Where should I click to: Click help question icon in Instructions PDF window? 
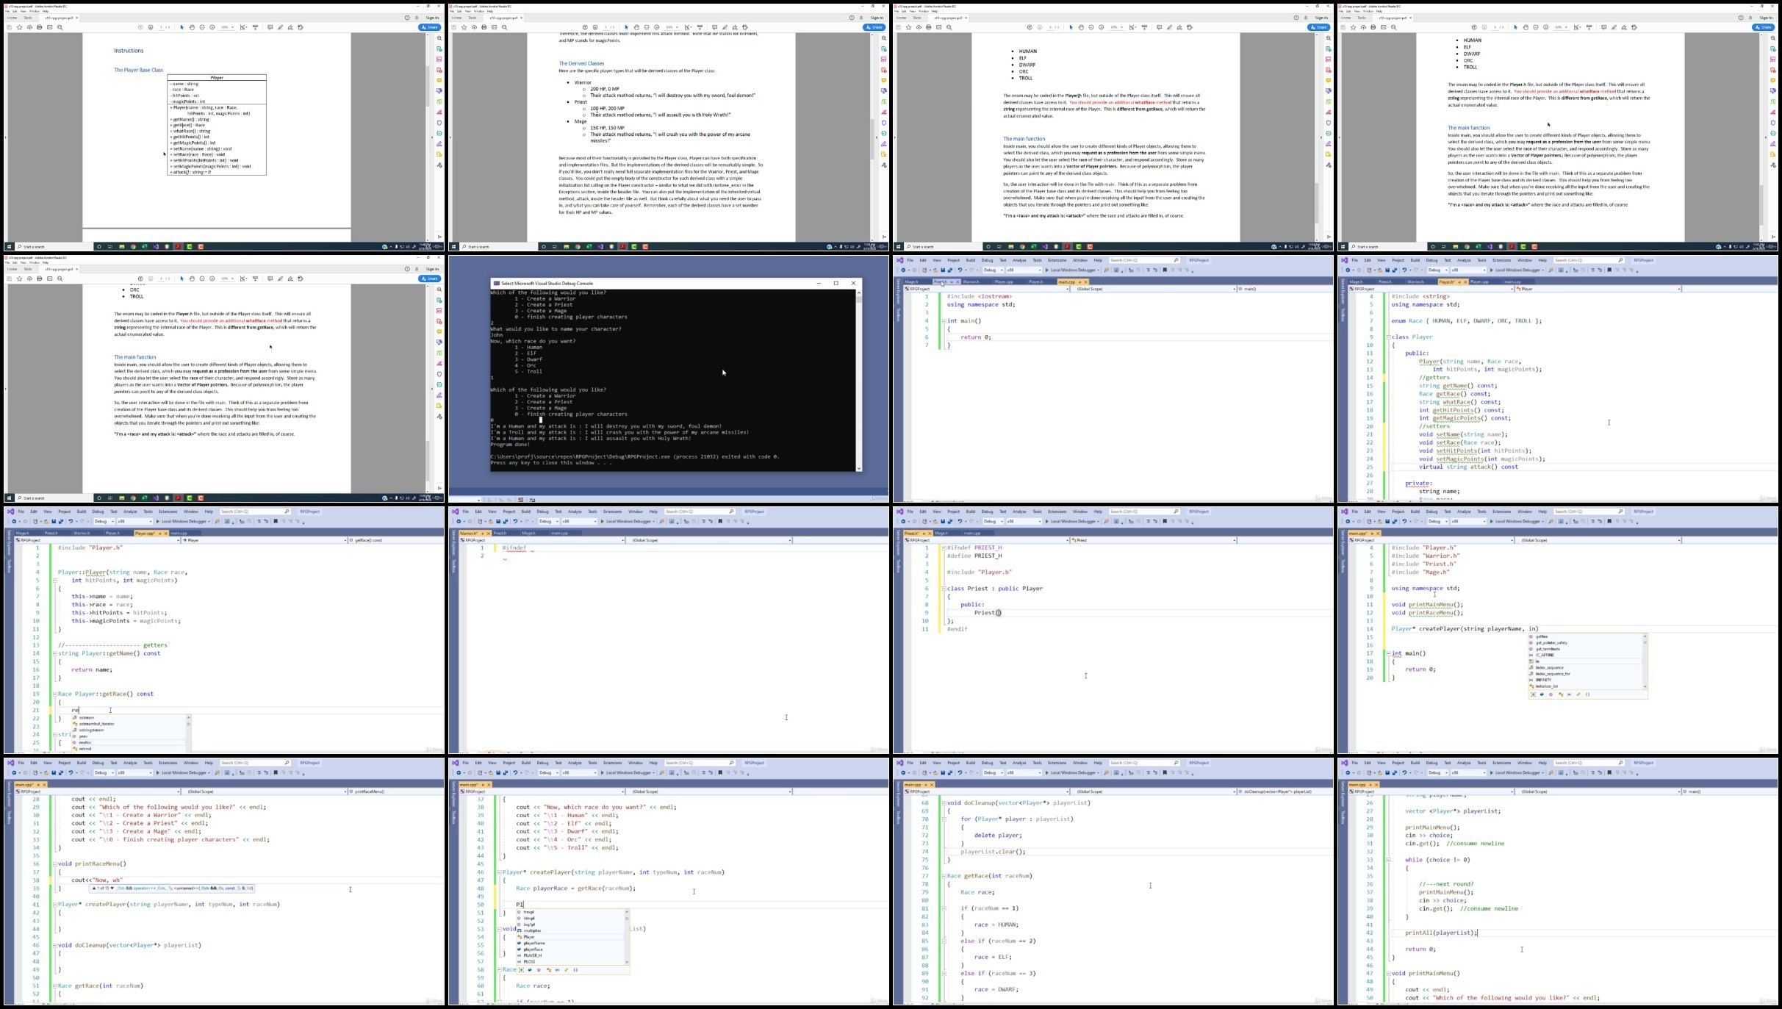point(407,18)
